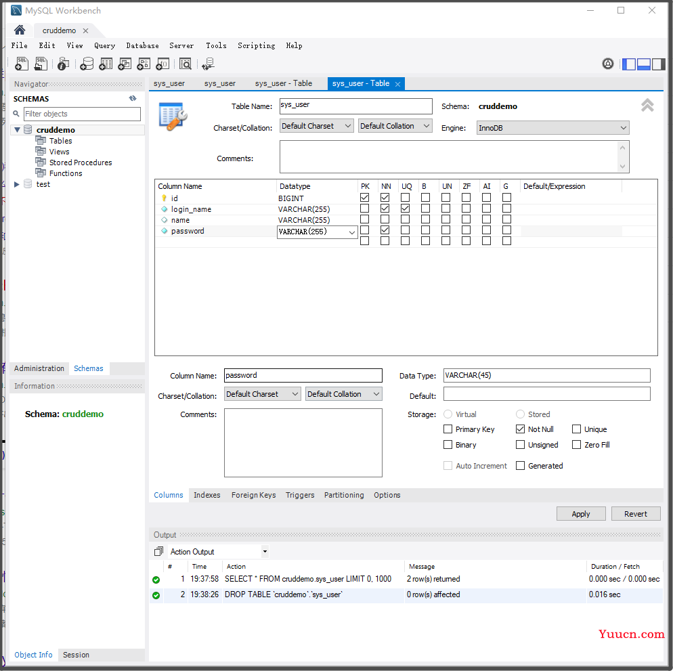Close the cruddemo connection tab

click(x=85, y=30)
